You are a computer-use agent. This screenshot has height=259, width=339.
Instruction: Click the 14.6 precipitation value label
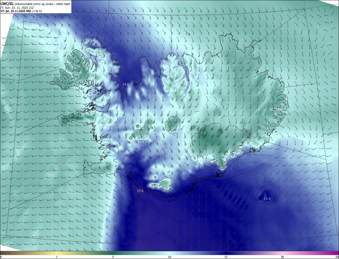[x=126, y=84]
